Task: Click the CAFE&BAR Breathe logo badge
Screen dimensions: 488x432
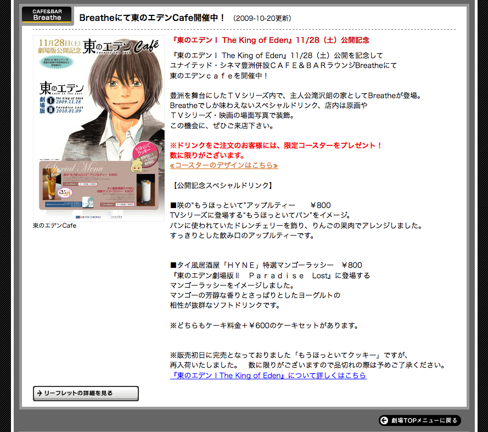Action: point(47,15)
